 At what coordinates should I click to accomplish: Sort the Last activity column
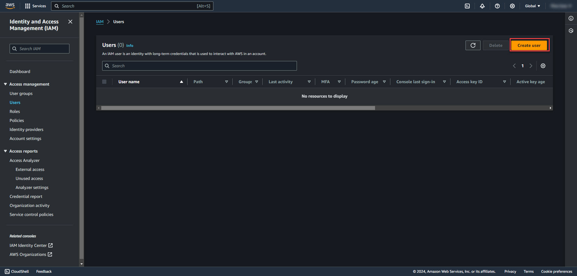tap(309, 82)
